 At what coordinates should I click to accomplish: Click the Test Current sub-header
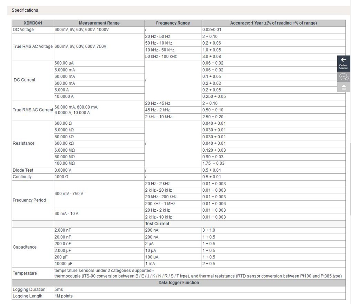tap(157, 224)
